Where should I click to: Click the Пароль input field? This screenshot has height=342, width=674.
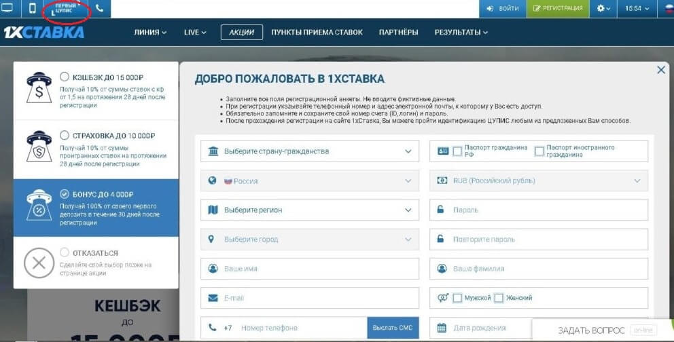pyautogui.click(x=539, y=210)
